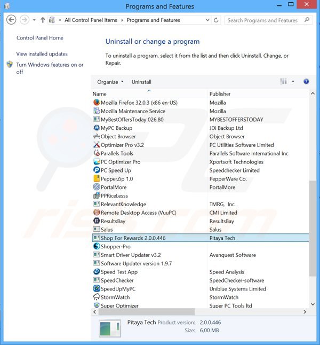Click the Mozilla Firefox program icon
Screen dimensions: 320x345
97,103
